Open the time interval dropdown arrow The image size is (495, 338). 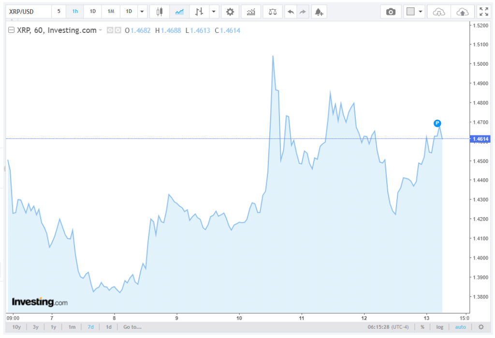(x=142, y=12)
